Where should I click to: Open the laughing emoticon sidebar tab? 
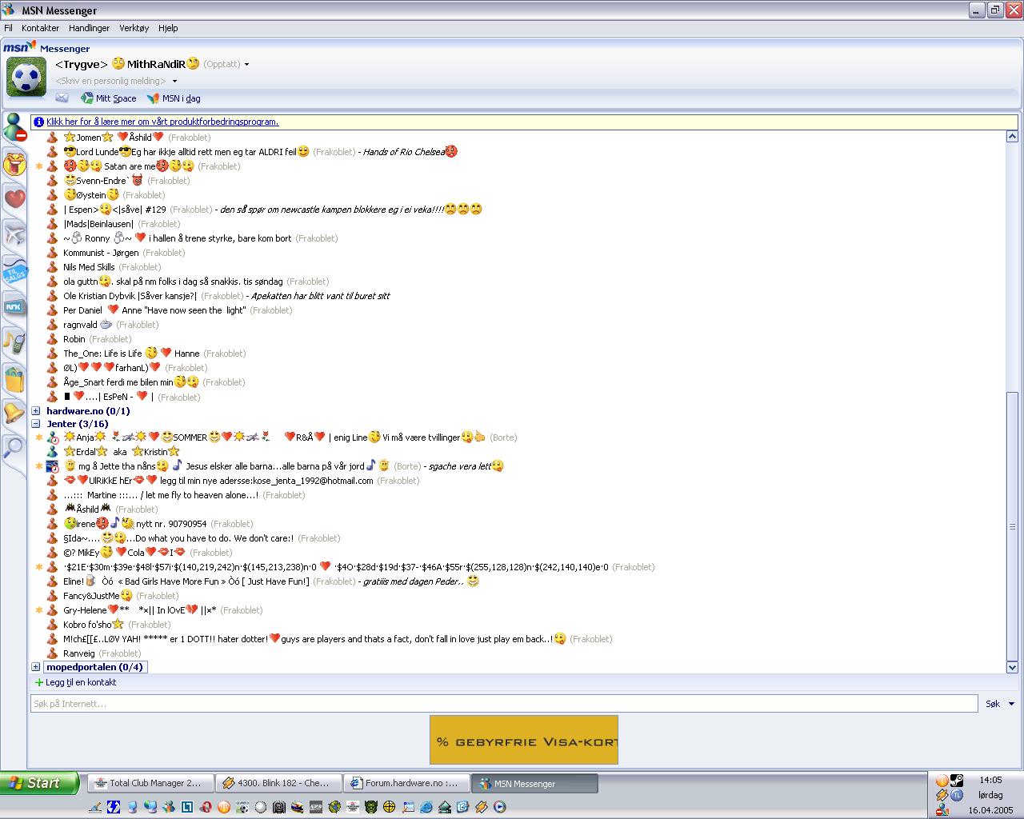[x=14, y=164]
